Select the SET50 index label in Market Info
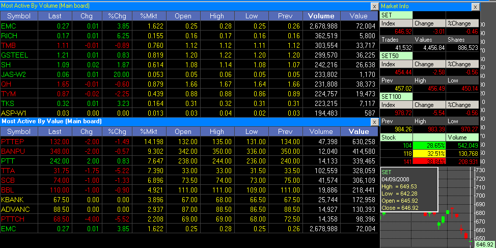 [x=396, y=56]
